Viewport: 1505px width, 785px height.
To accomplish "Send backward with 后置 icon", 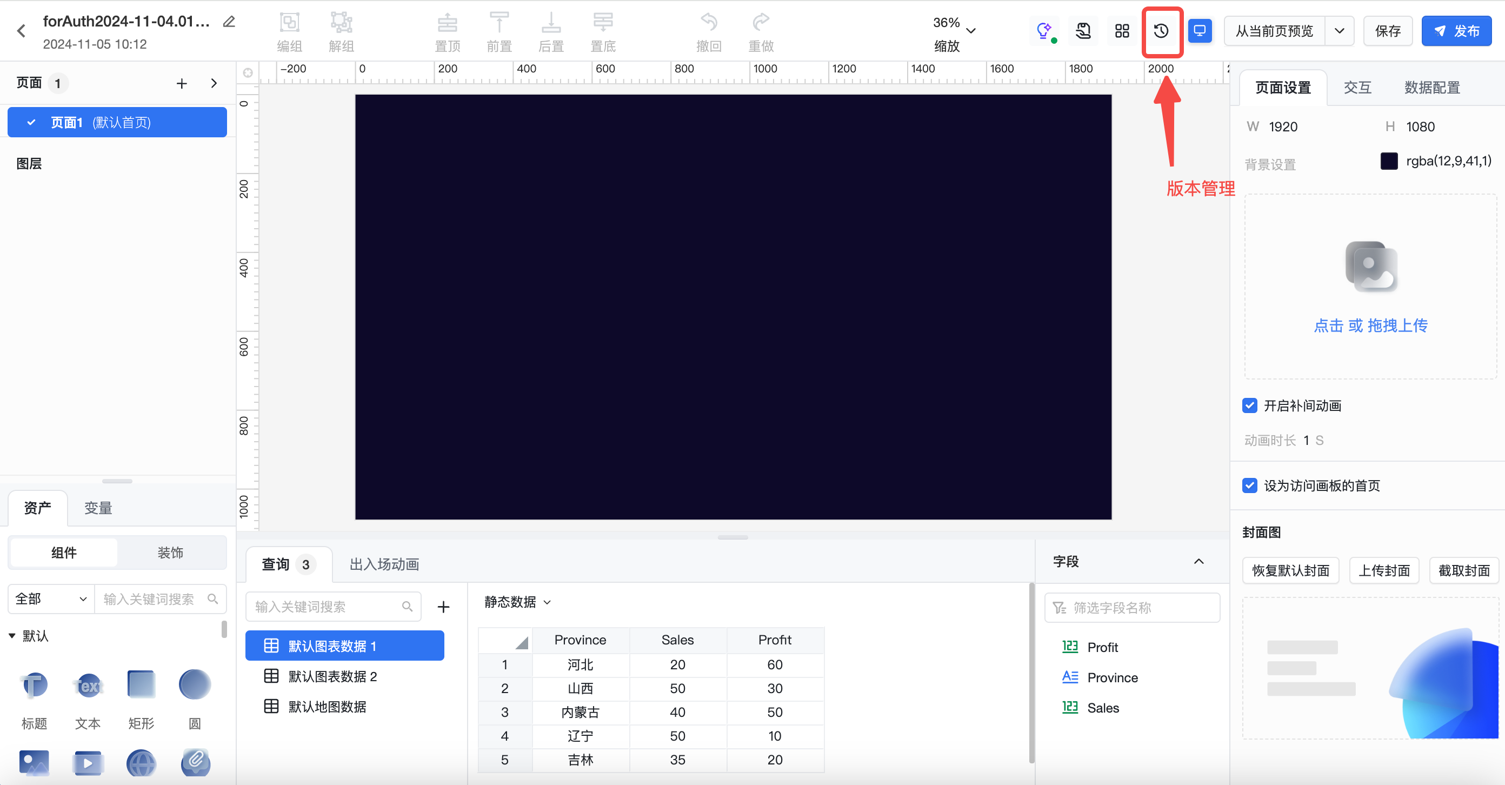I will pos(551,23).
